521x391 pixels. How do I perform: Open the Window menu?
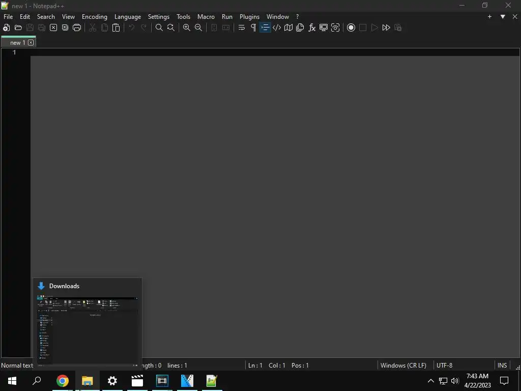pos(277,17)
